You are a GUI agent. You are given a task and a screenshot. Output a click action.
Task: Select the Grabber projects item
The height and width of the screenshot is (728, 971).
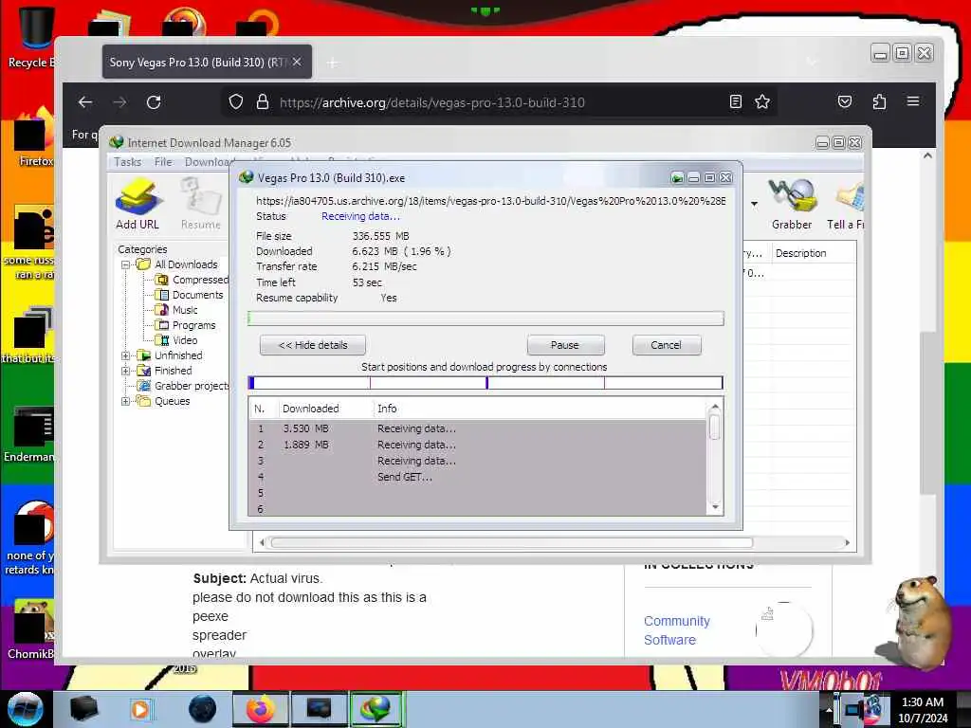183,387
